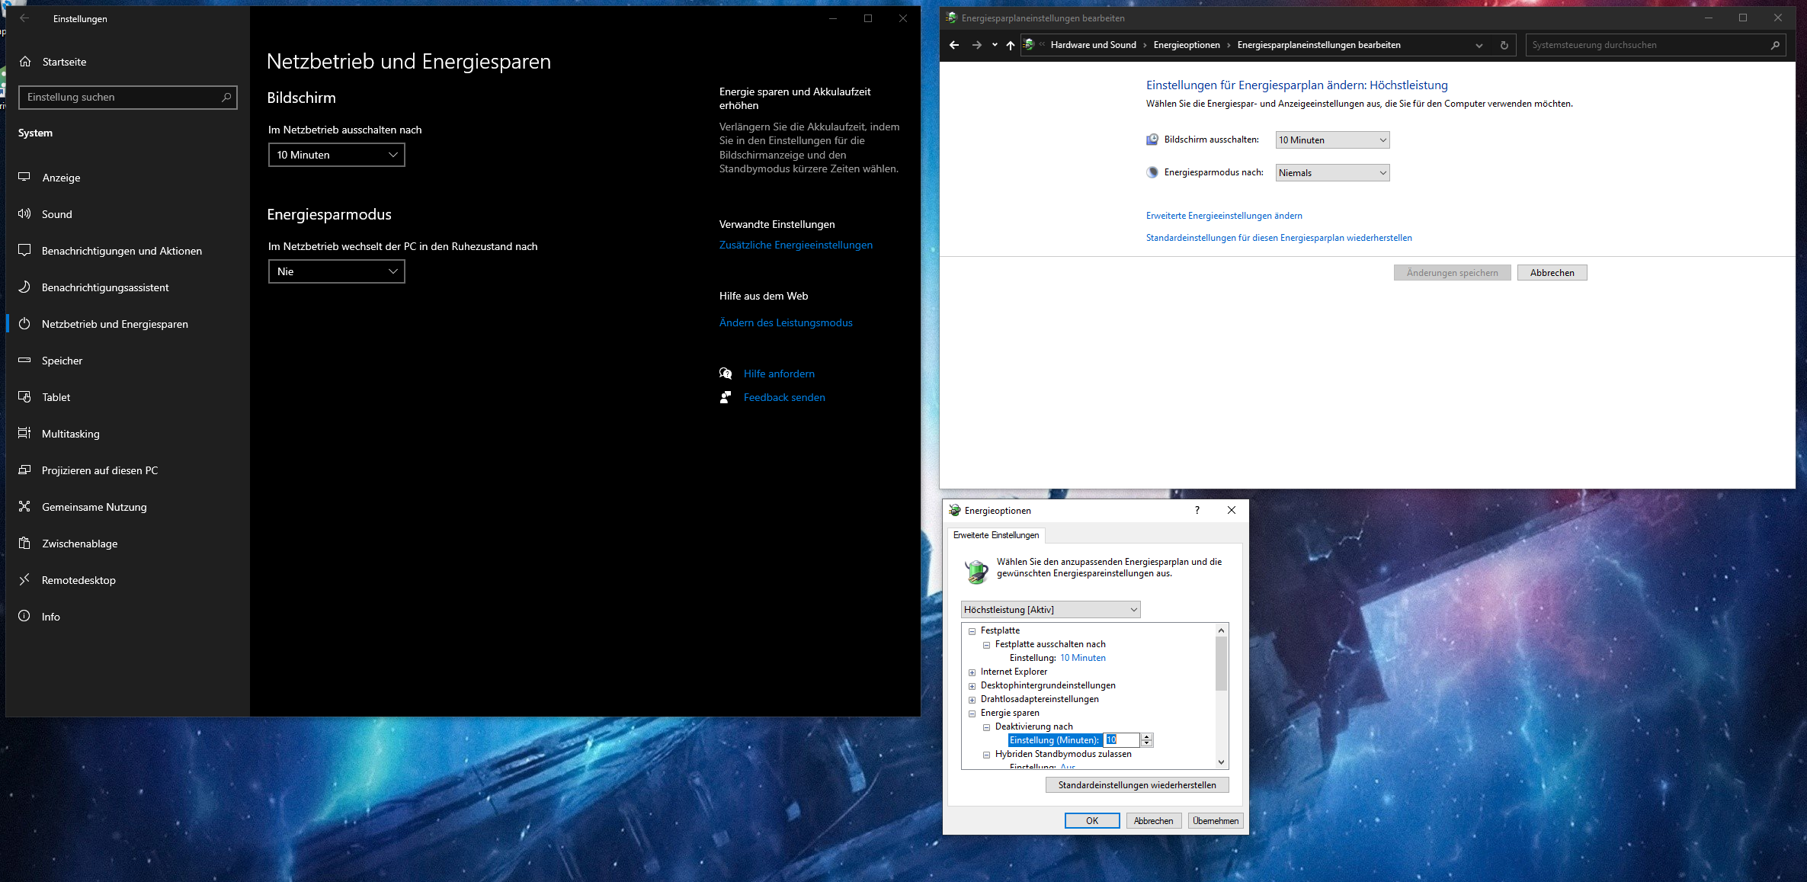
Task: Click the Startseite home icon
Action: tap(25, 62)
